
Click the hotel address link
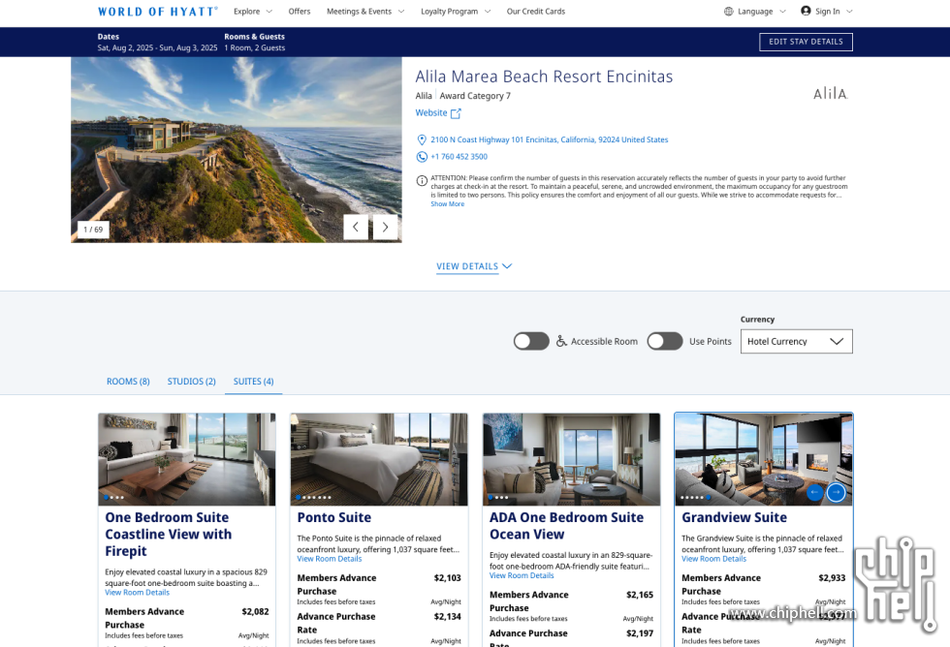click(549, 139)
